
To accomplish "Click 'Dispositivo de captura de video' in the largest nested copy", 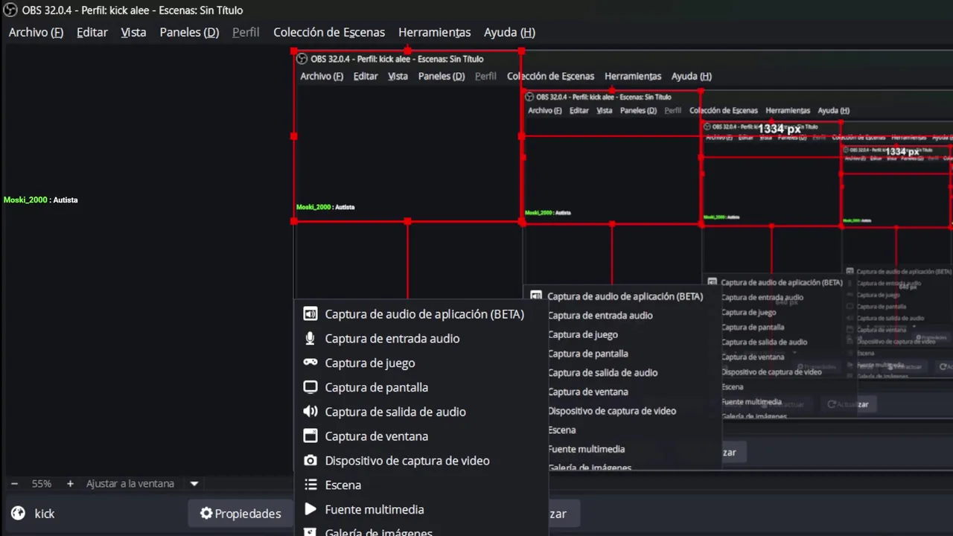I will 612,411.
